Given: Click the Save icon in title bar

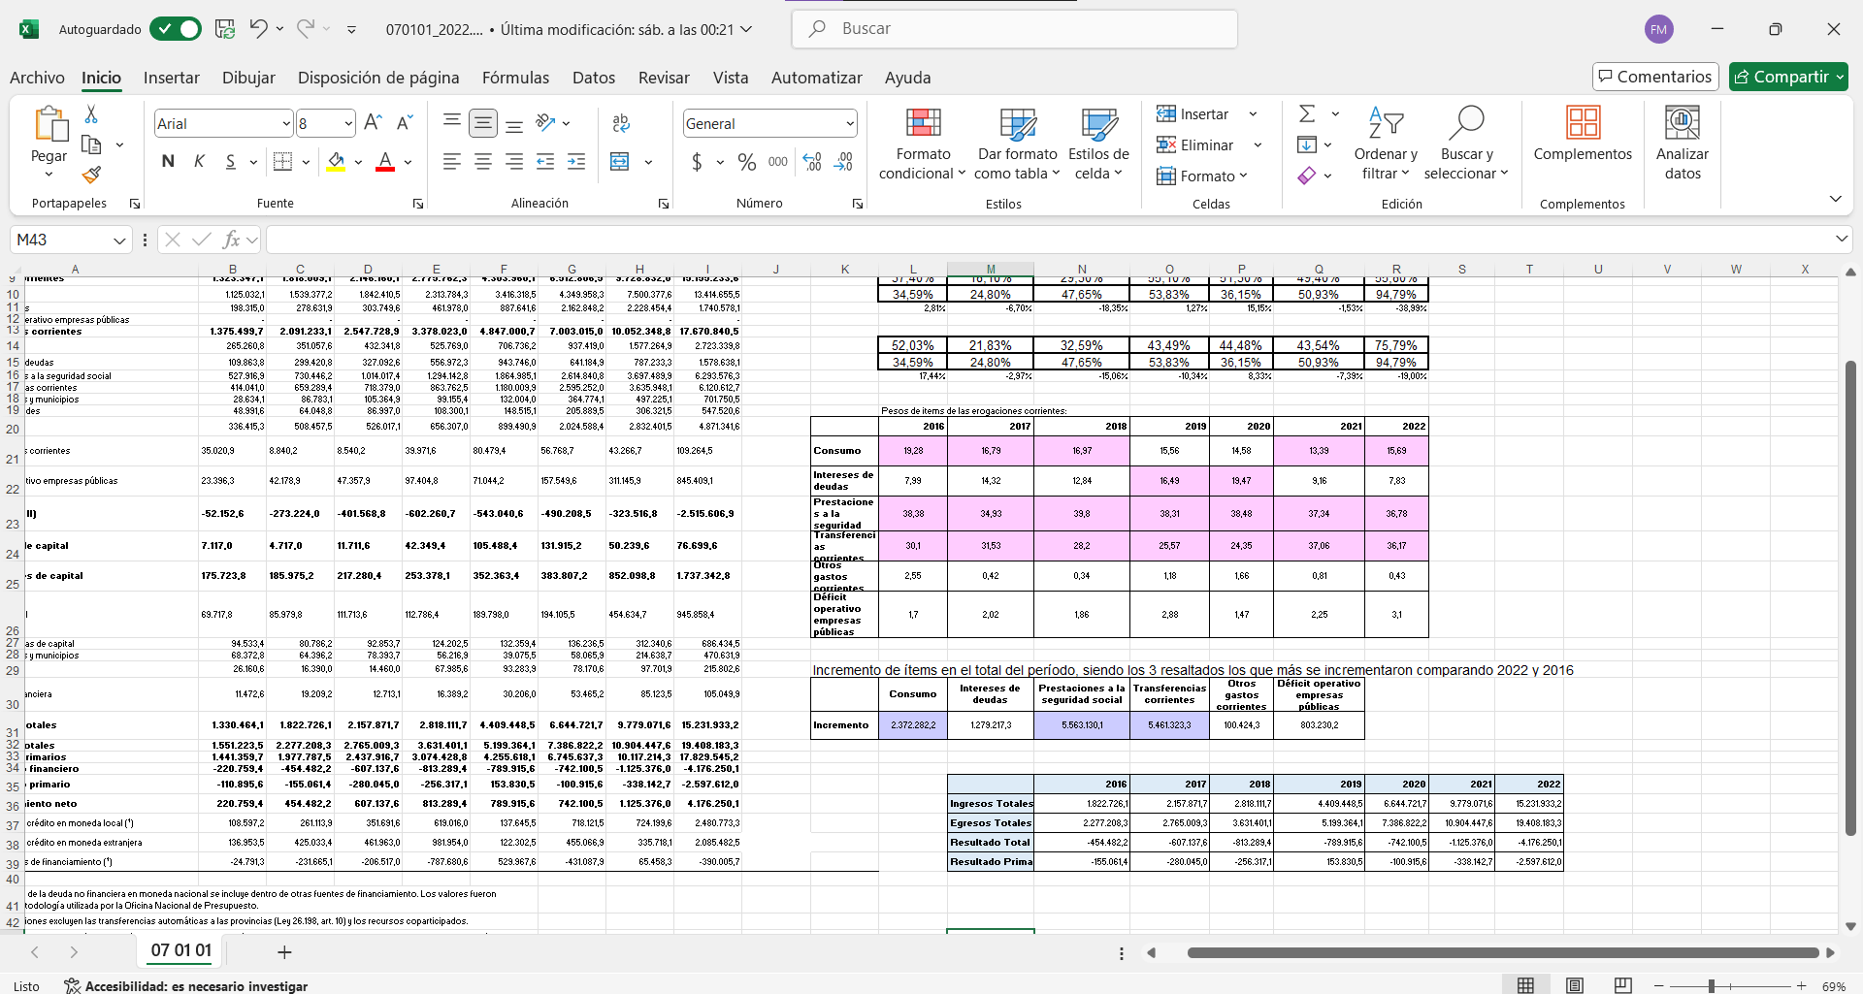Looking at the screenshot, I should point(225,29).
